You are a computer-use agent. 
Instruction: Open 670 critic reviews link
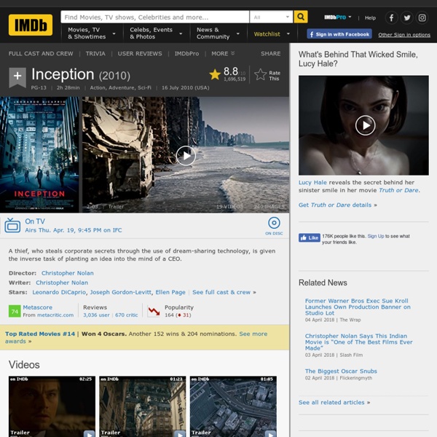126,315
